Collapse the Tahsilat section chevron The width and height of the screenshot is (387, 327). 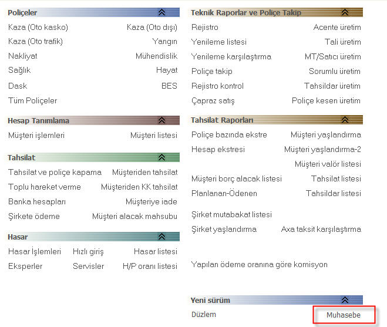tap(161, 157)
